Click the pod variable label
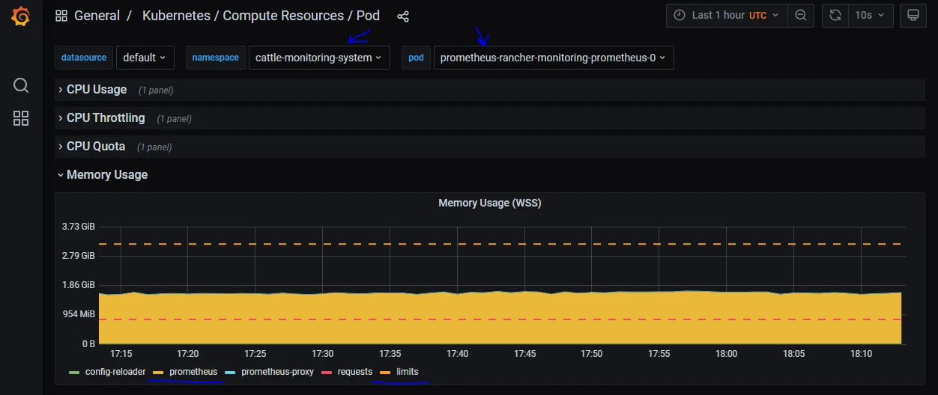 point(416,58)
